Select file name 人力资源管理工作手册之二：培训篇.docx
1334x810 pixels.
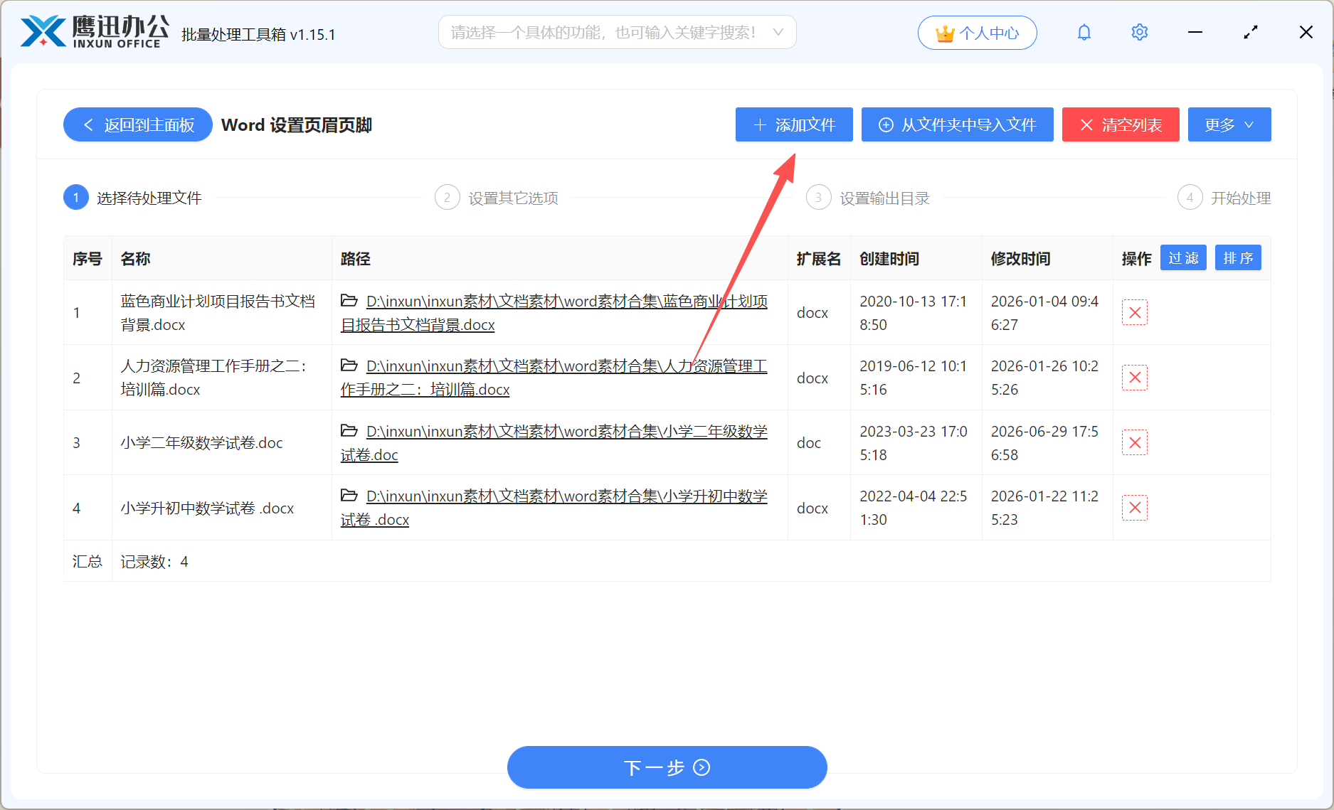tap(213, 378)
